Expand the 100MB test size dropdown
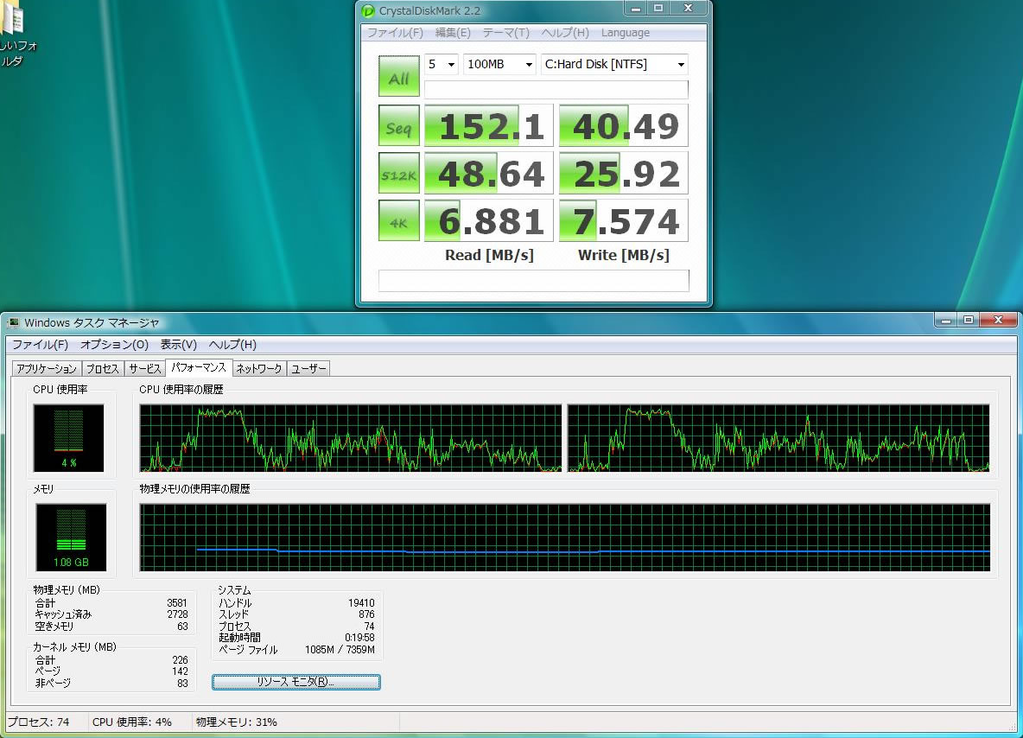The width and height of the screenshot is (1023, 738). click(499, 65)
